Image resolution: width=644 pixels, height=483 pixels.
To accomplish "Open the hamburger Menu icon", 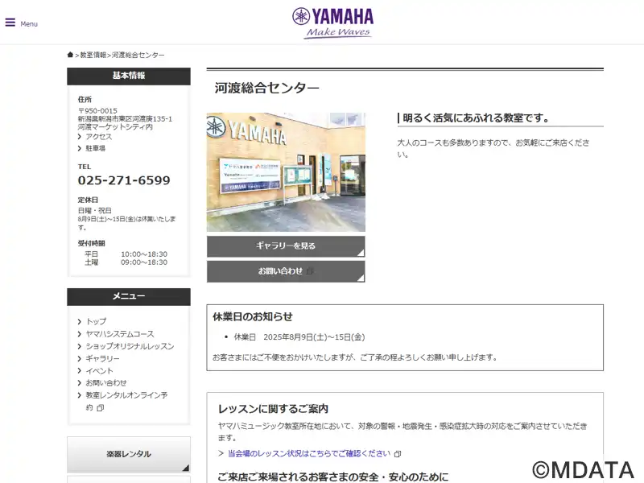I will coord(10,23).
